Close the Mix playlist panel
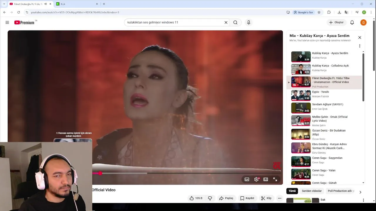The image size is (376, 211). tap(360, 38)
